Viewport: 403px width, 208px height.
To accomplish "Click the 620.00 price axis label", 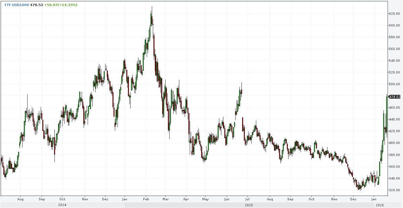I will tap(394, 14).
